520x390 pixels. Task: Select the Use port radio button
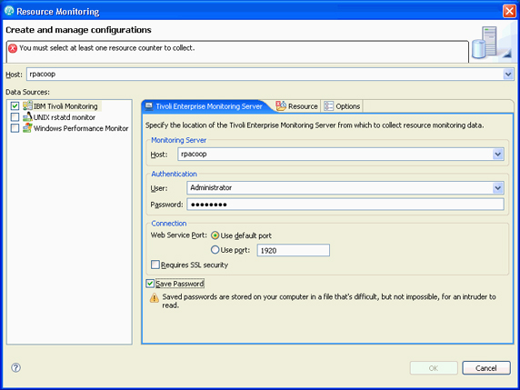coord(215,250)
